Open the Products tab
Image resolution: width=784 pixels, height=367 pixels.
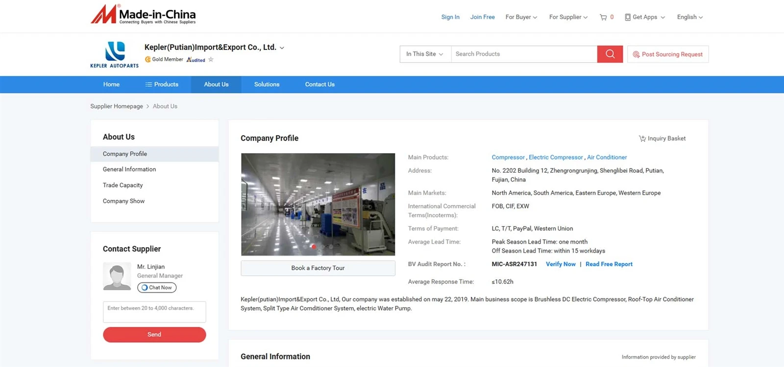162,85
